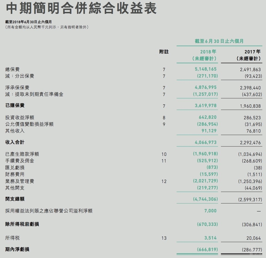Click the 附註 column header
The width and height of the screenshot is (266, 258).
click(164, 52)
